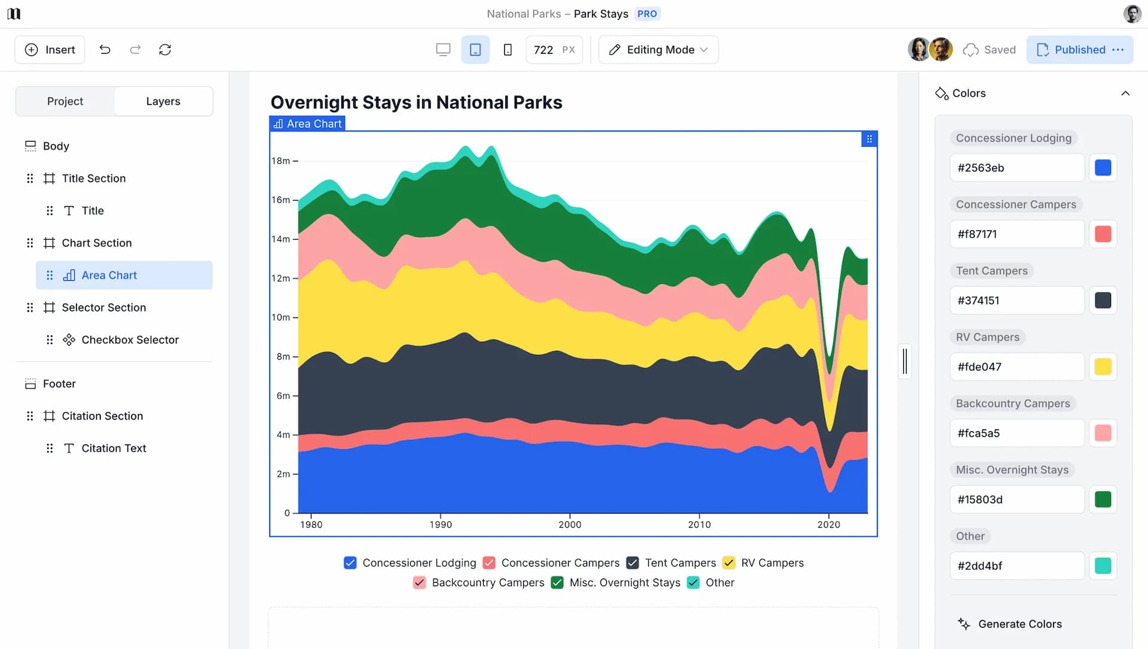Click the Undo arrow icon
This screenshot has width=1148, height=649.
[x=105, y=50]
